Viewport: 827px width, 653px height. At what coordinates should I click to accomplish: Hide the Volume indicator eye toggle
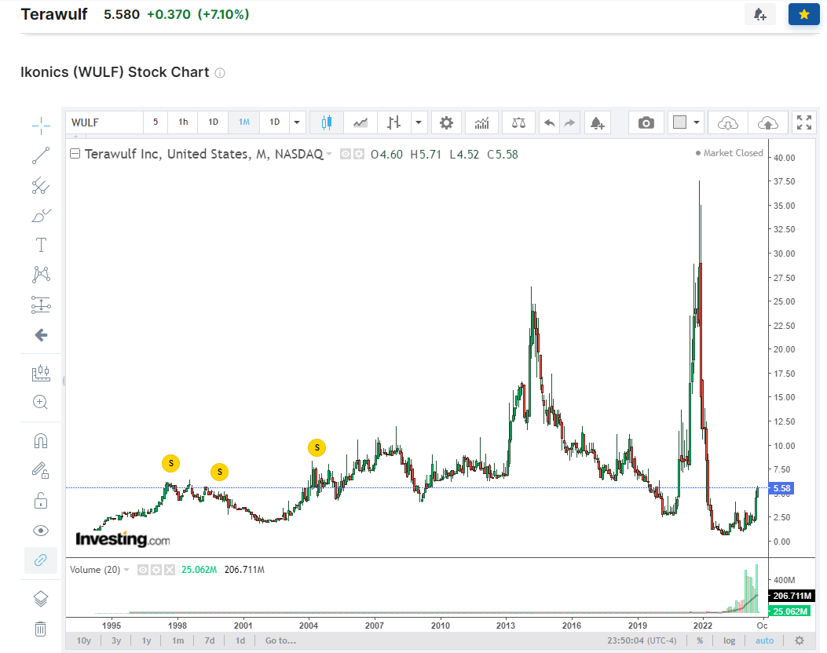143,570
